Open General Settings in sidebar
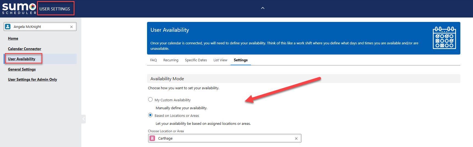This screenshot has height=147, width=473. coord(22,69)
